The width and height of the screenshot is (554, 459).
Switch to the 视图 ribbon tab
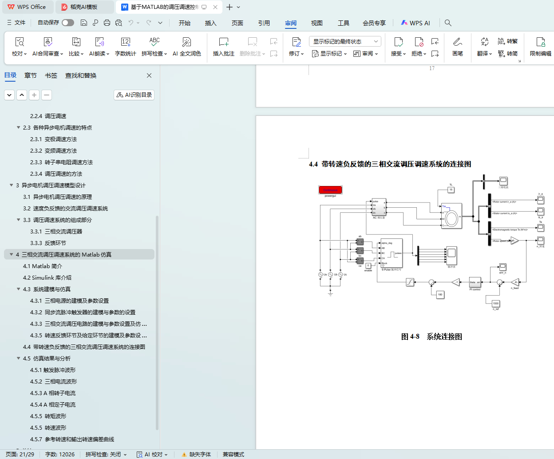[x=317, y=23]
